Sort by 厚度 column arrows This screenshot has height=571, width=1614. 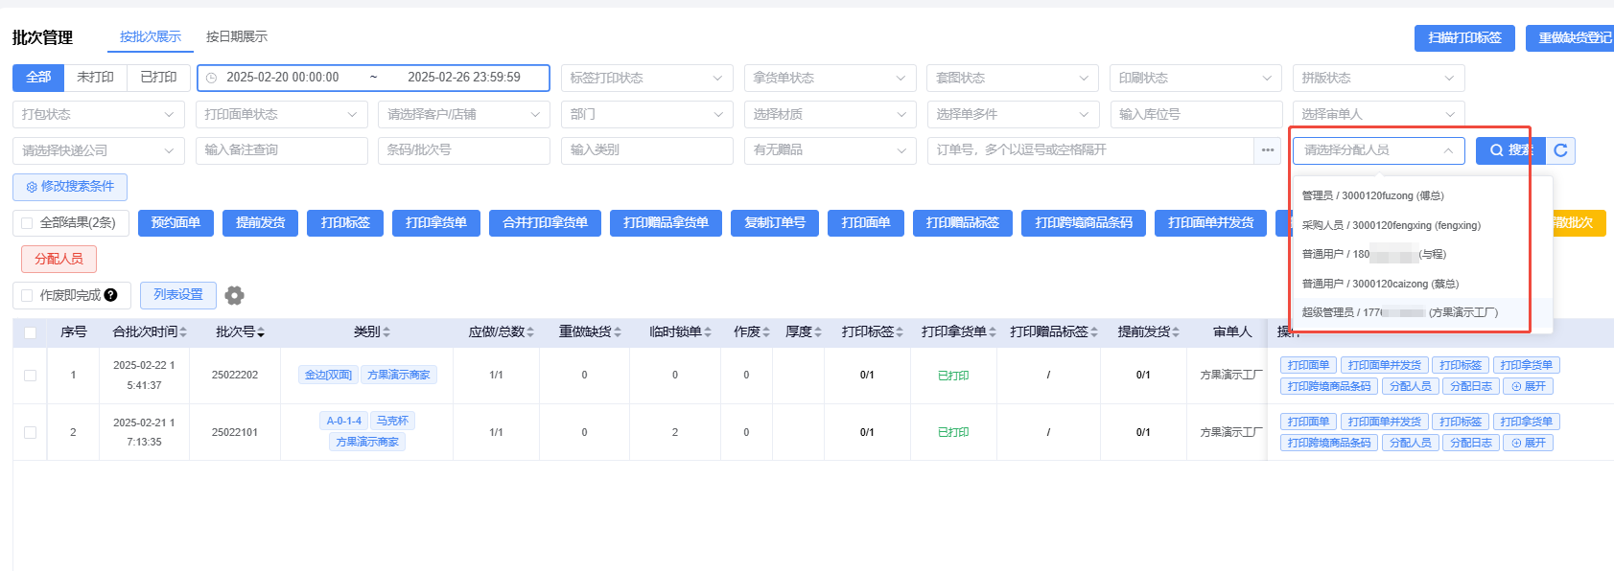[818, 332]
